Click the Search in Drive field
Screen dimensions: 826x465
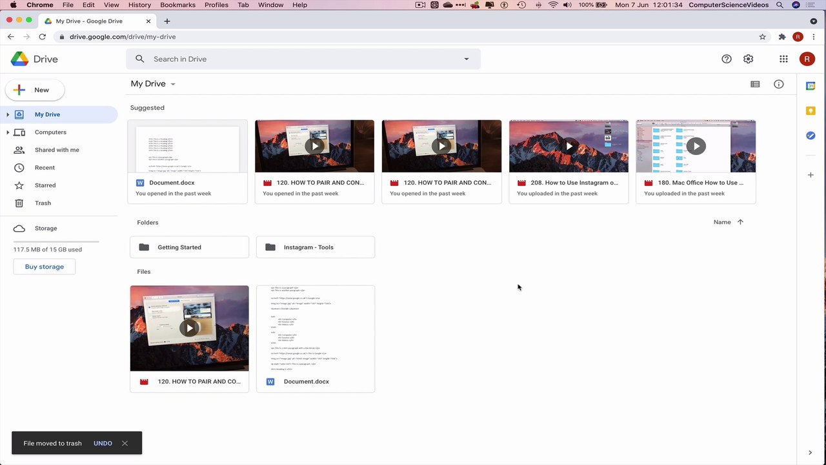[x=303, y=59]
